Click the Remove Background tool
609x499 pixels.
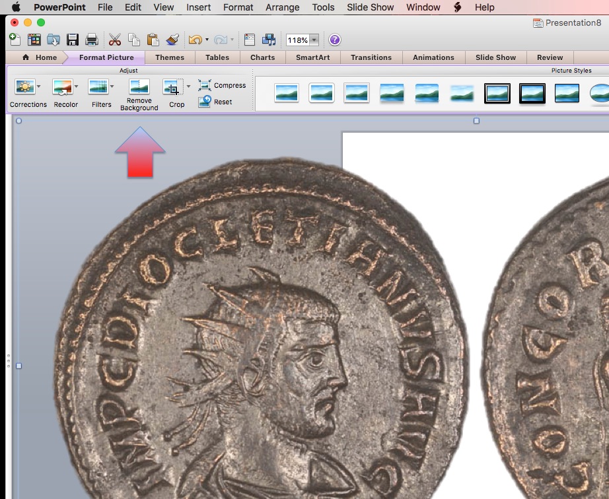click(139, 93)
